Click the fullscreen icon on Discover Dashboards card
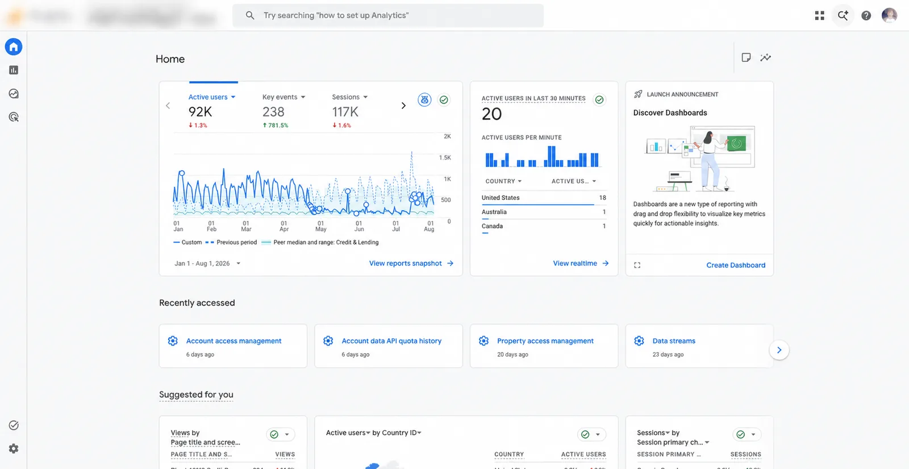Screen dimensions: 909x469 pos(637,265)
